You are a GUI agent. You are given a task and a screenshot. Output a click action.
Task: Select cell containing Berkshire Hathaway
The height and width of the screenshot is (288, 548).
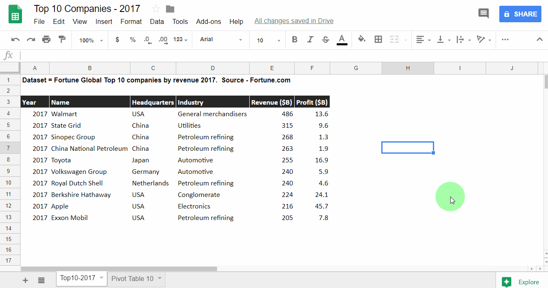90,194
